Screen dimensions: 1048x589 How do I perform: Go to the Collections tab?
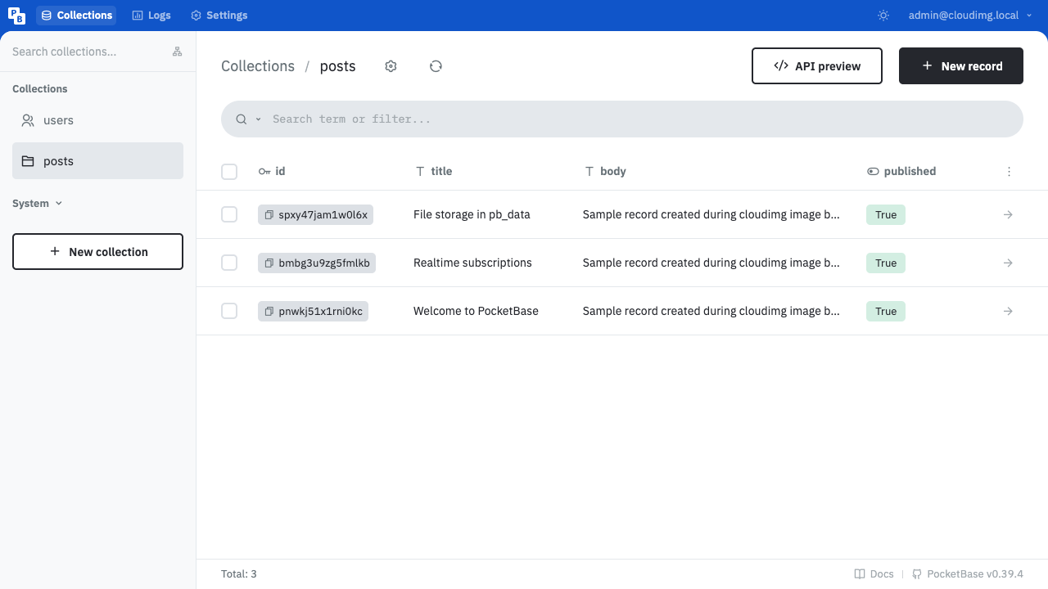76,16
